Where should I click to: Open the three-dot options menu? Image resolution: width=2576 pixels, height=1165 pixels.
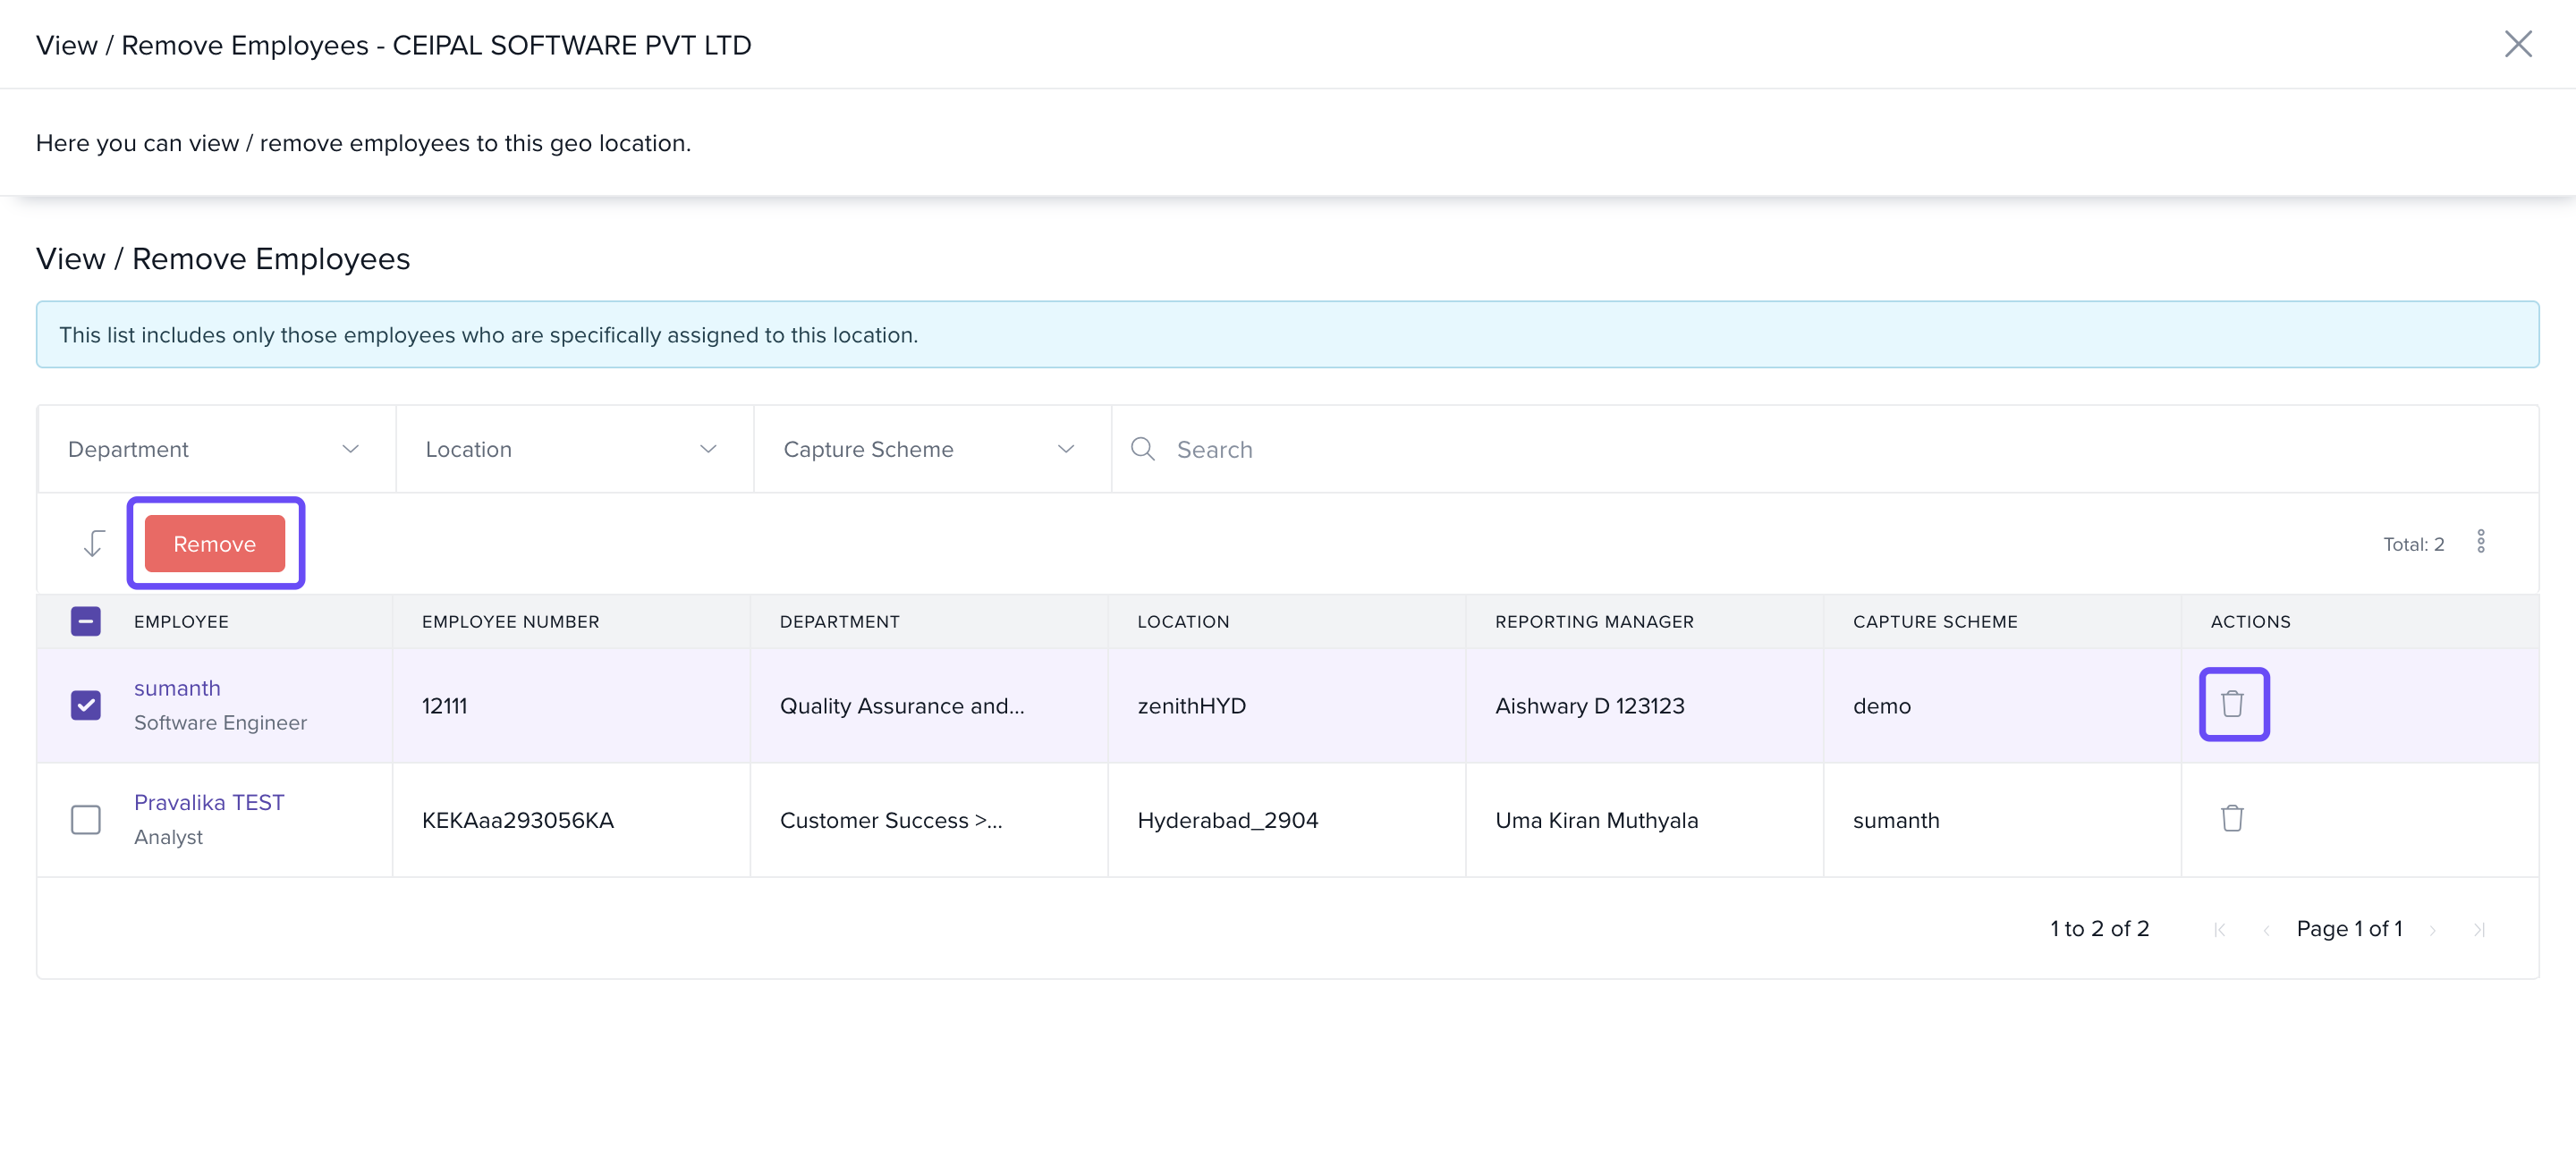click(x=2480, y=542)
